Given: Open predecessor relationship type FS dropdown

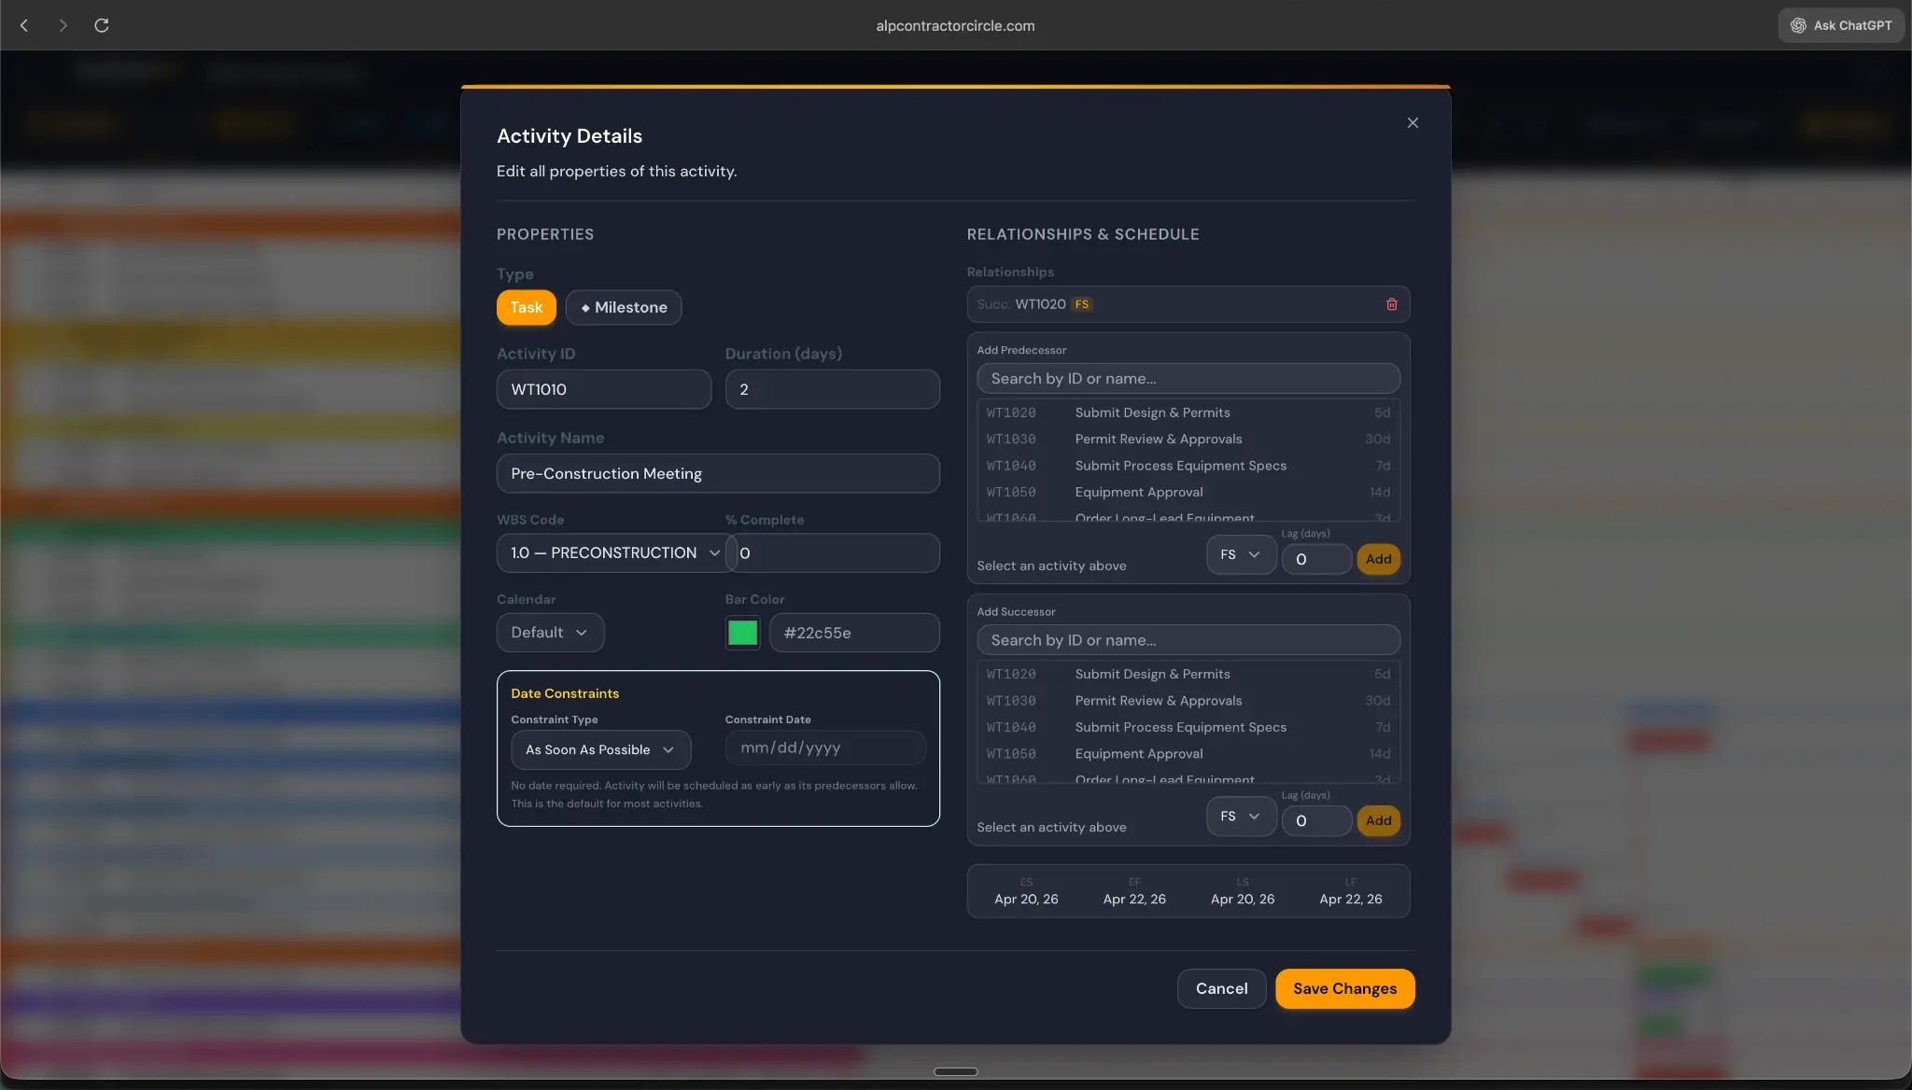Looking at the screenshot, I should pos(1241,554).
